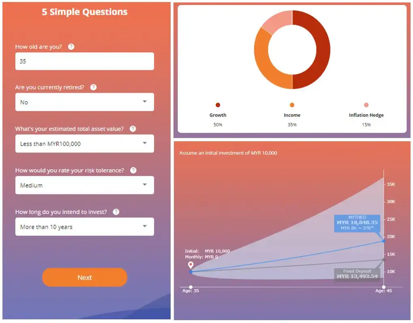Click the Age: 35 handle on chart axis
This screenshot has height=323, width=413.
(191, 287)
